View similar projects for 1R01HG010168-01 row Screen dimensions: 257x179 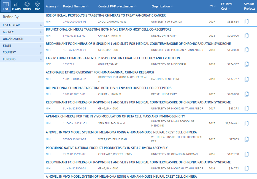point(247,79)
